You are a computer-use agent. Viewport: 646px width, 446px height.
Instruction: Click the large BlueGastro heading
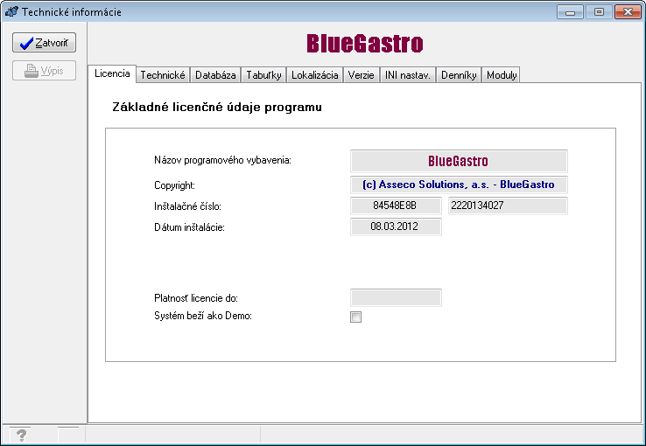365,43
